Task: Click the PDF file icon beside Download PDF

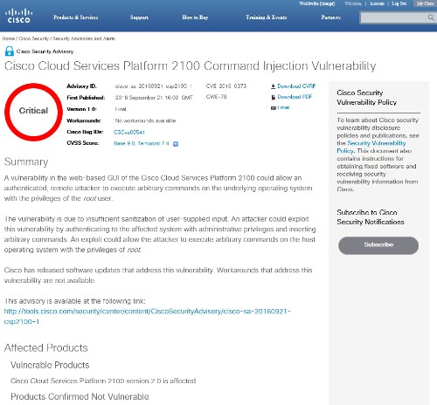Action: 274,97
